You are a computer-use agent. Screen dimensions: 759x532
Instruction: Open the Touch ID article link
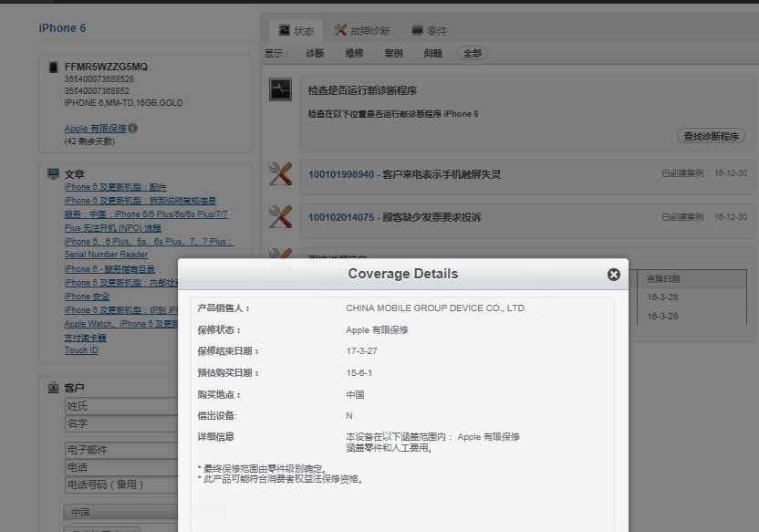(81, 350)
